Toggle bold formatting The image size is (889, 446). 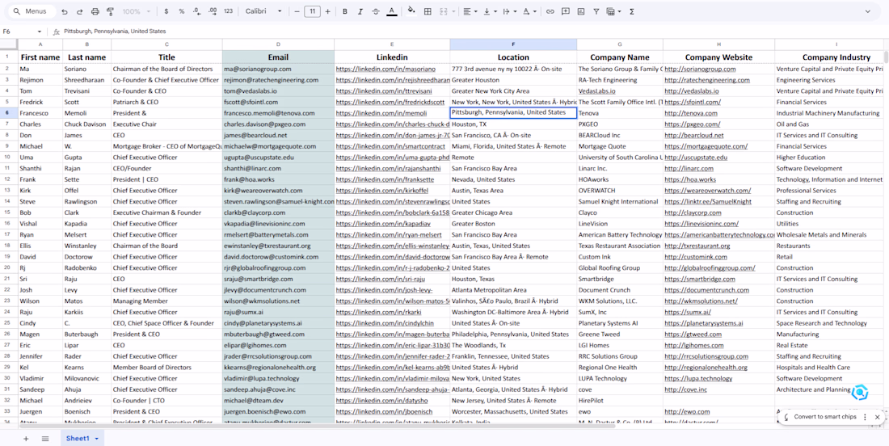345,12
